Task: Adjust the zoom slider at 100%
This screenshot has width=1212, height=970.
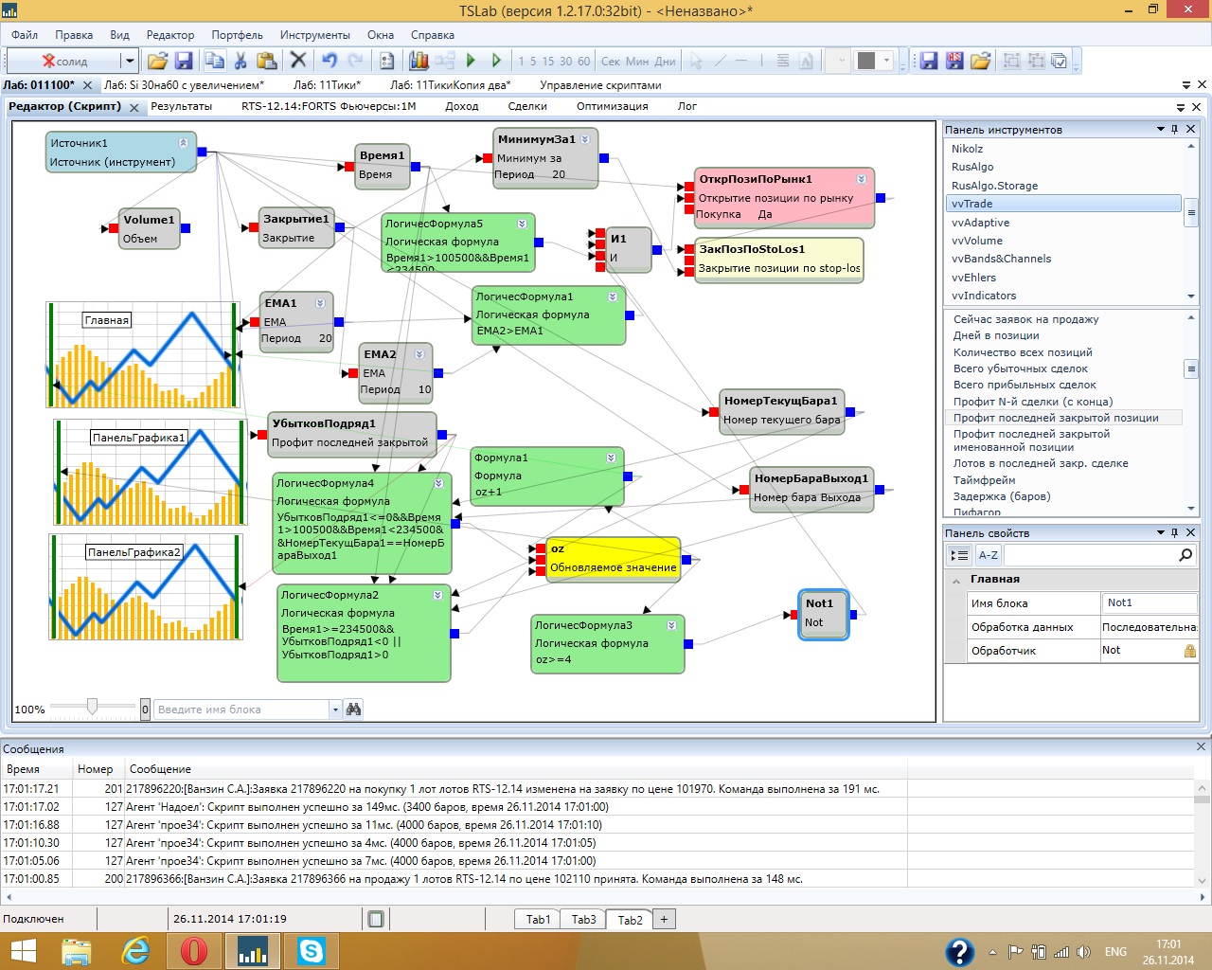Action: pyautogui.click(x=92, y=707)
